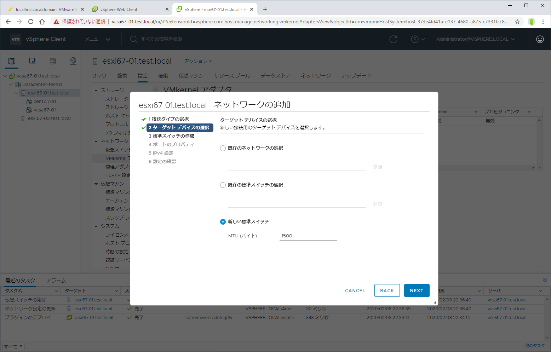Select 'Existing network' radio option

(x=223, y=148)
